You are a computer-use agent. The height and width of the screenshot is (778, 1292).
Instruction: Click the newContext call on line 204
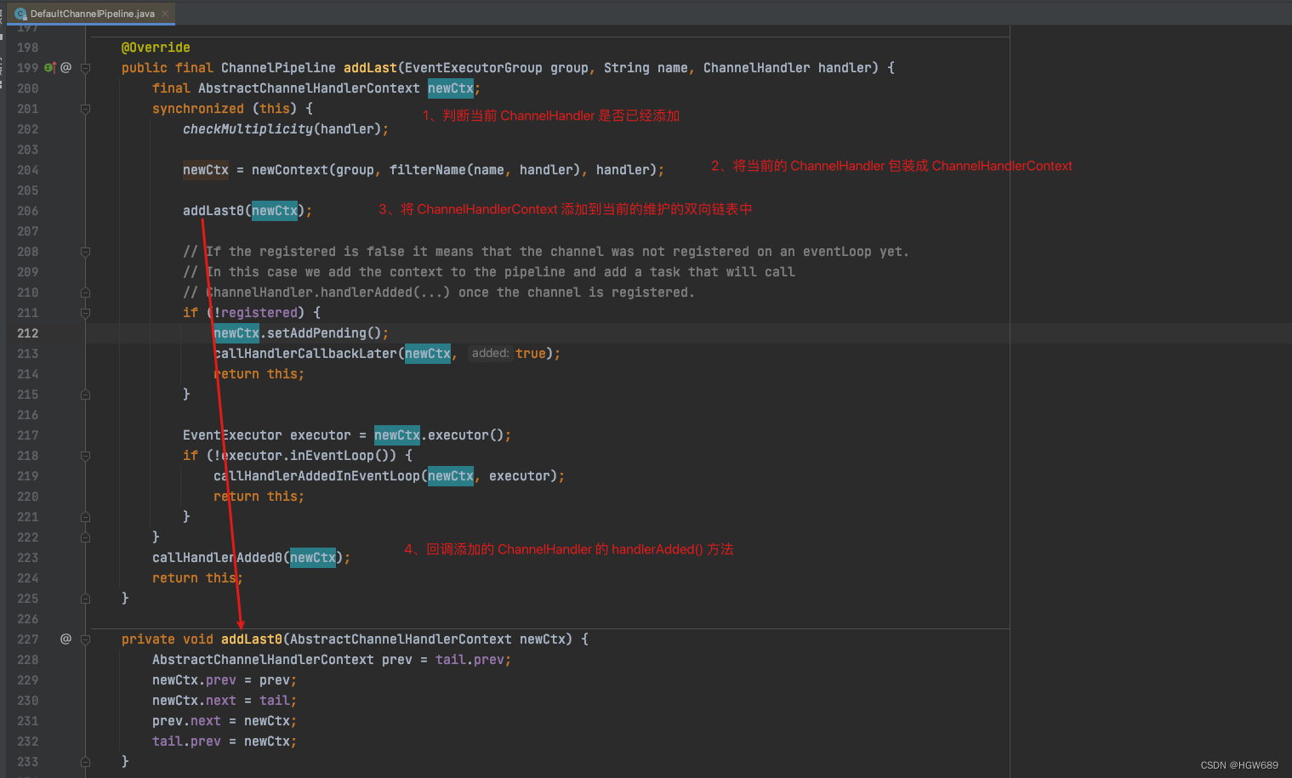[290, 170]
